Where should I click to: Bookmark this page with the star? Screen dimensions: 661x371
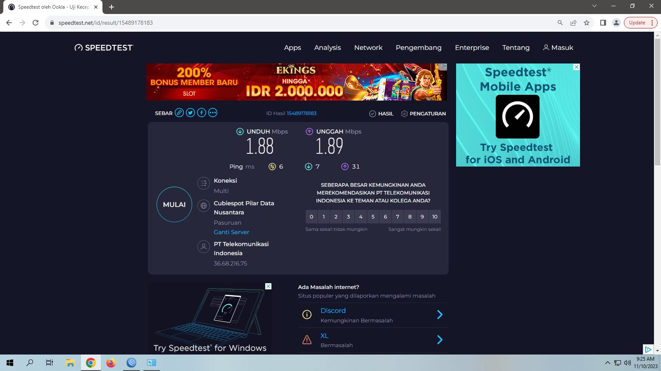tap(587, 23)
